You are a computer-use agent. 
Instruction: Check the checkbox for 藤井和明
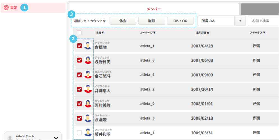point(79,133)
